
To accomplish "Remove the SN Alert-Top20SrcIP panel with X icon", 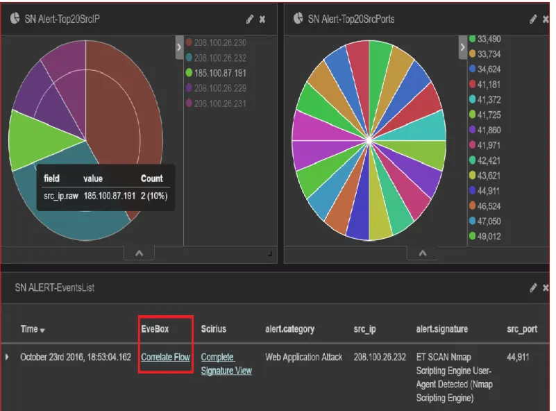I will 262,19.
